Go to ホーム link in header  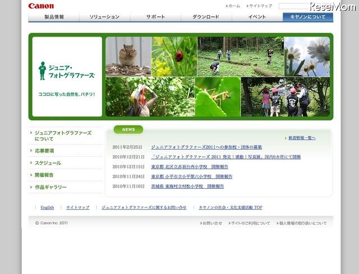coord(233,6)
